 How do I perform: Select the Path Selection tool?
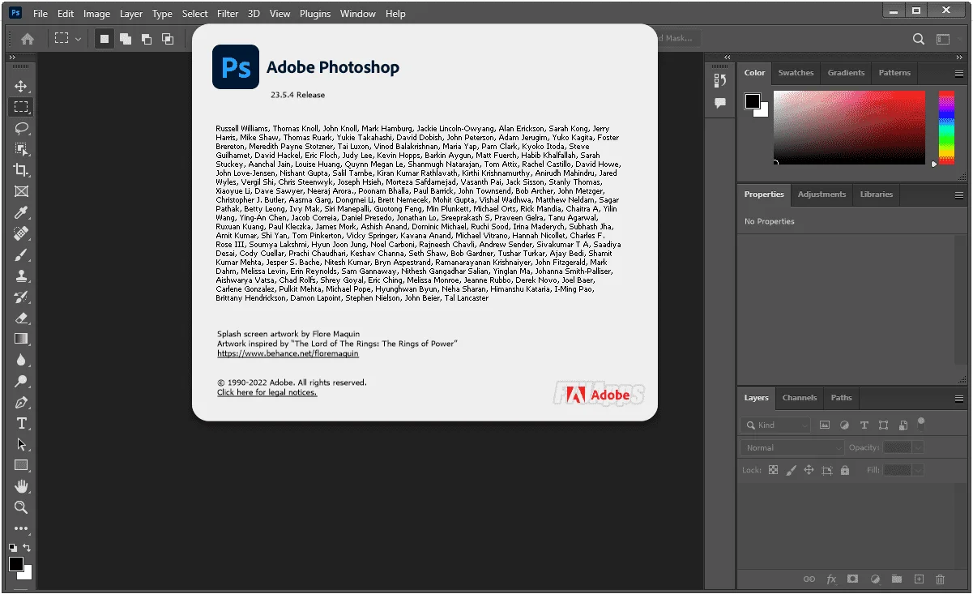[21, 444]
